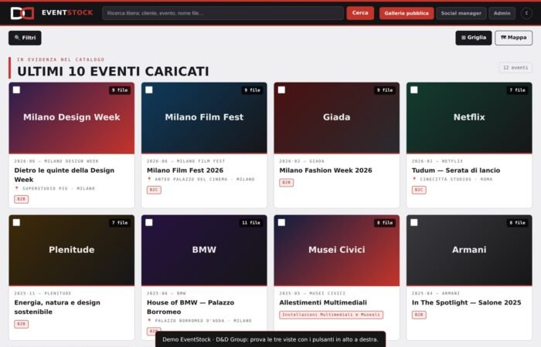This screenshot has height=347, width=541.
Task: Open the Netflix cover thumbnail
Action: 469,118
